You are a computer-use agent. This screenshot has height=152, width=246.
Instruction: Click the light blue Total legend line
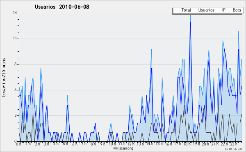click(x=177, y=10)
